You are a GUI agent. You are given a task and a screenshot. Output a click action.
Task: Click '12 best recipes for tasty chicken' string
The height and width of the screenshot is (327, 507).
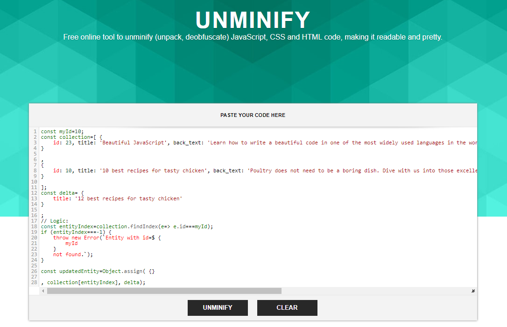click(129, 198)
